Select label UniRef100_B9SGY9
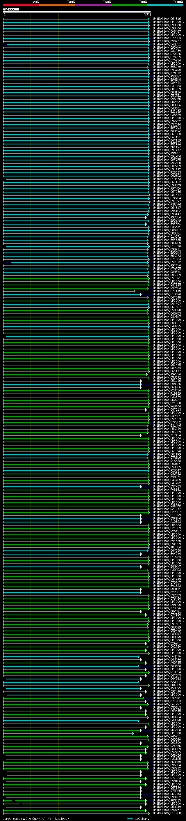Screen dimensions: 186x821 pos(167,67)
